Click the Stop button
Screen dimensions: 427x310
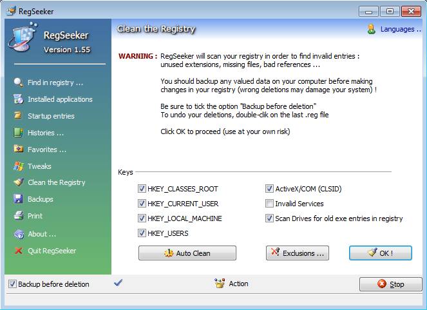pos(391,284)
